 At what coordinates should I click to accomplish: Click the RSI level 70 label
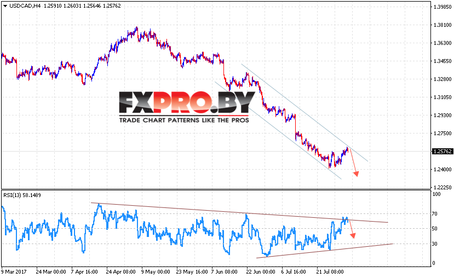(435, 214)
